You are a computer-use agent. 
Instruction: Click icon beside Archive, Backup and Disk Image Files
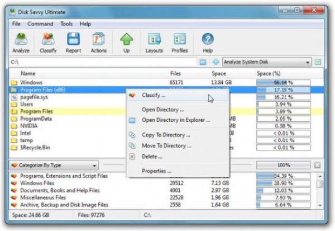[14, 205]
